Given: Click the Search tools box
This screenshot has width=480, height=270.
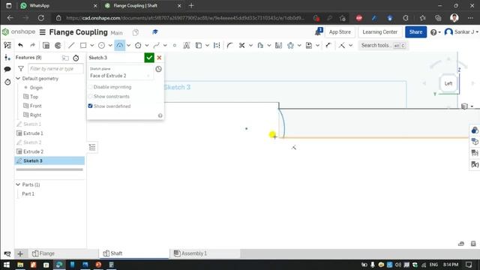Looking at the screenshot, I should click(382, 45).
